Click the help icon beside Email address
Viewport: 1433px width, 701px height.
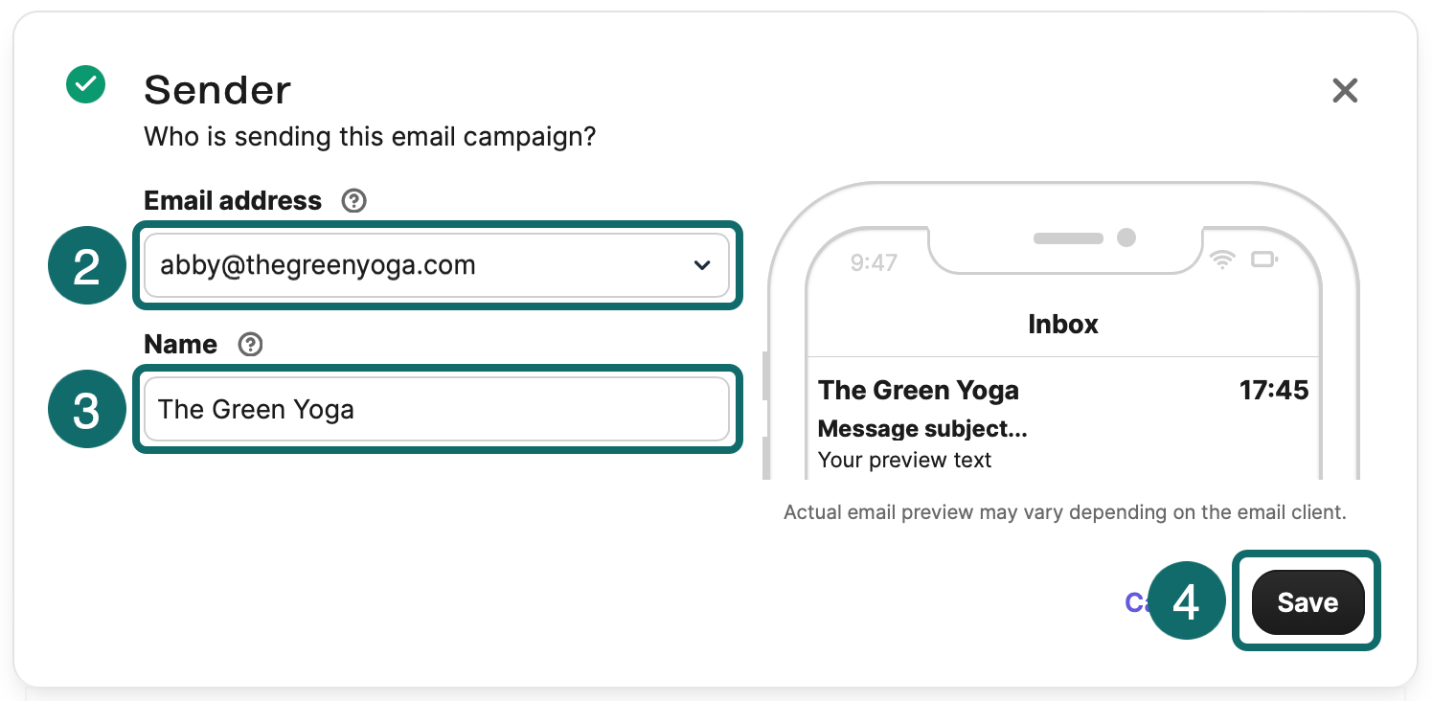tap(354, 201)
